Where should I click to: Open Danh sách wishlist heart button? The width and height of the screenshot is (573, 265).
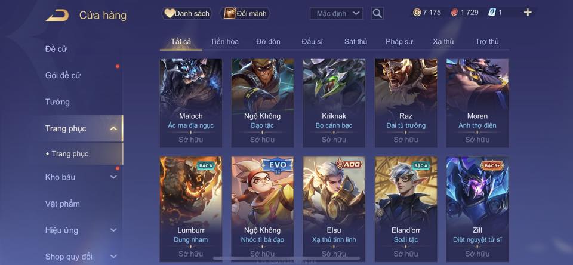point(187,14)
